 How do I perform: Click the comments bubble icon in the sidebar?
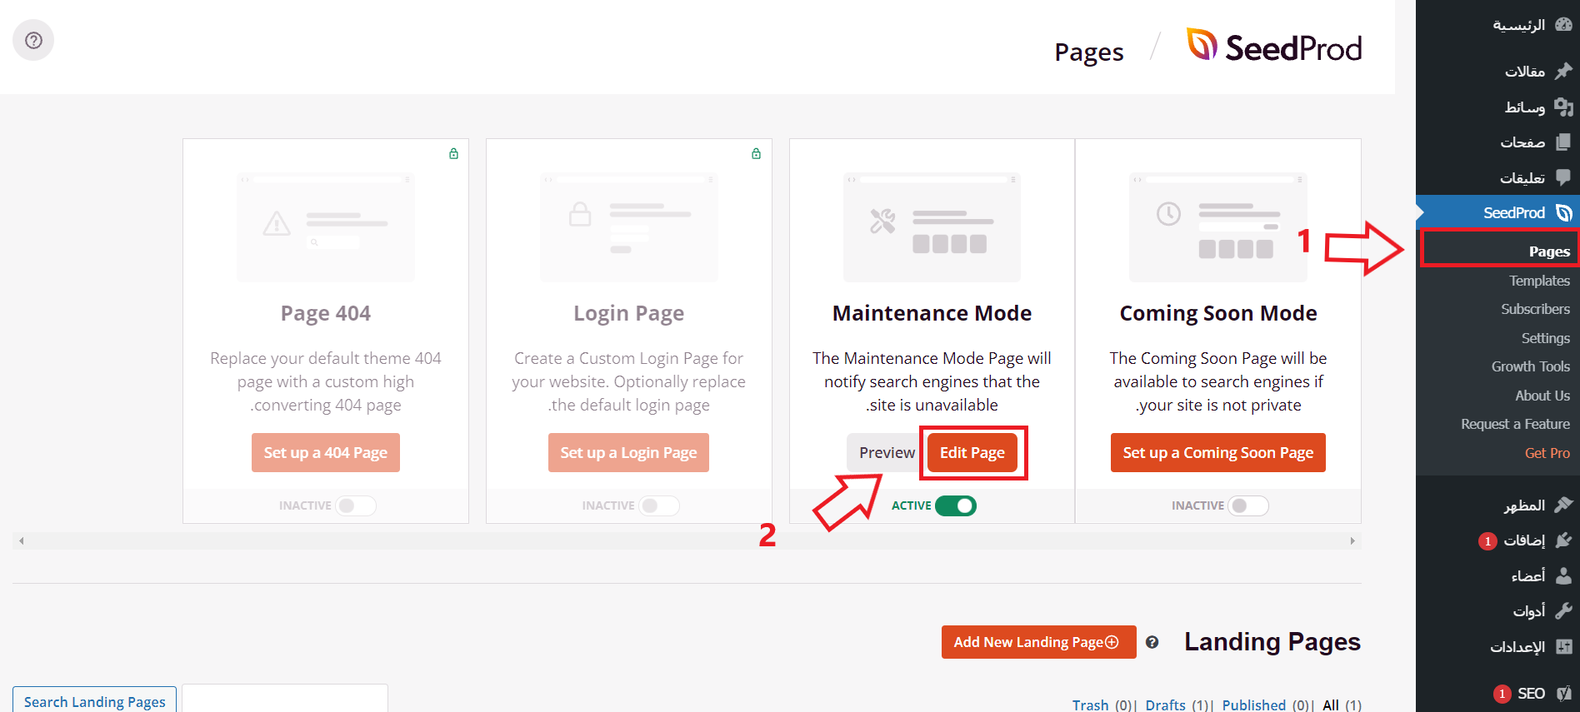tap(1563, 177)
